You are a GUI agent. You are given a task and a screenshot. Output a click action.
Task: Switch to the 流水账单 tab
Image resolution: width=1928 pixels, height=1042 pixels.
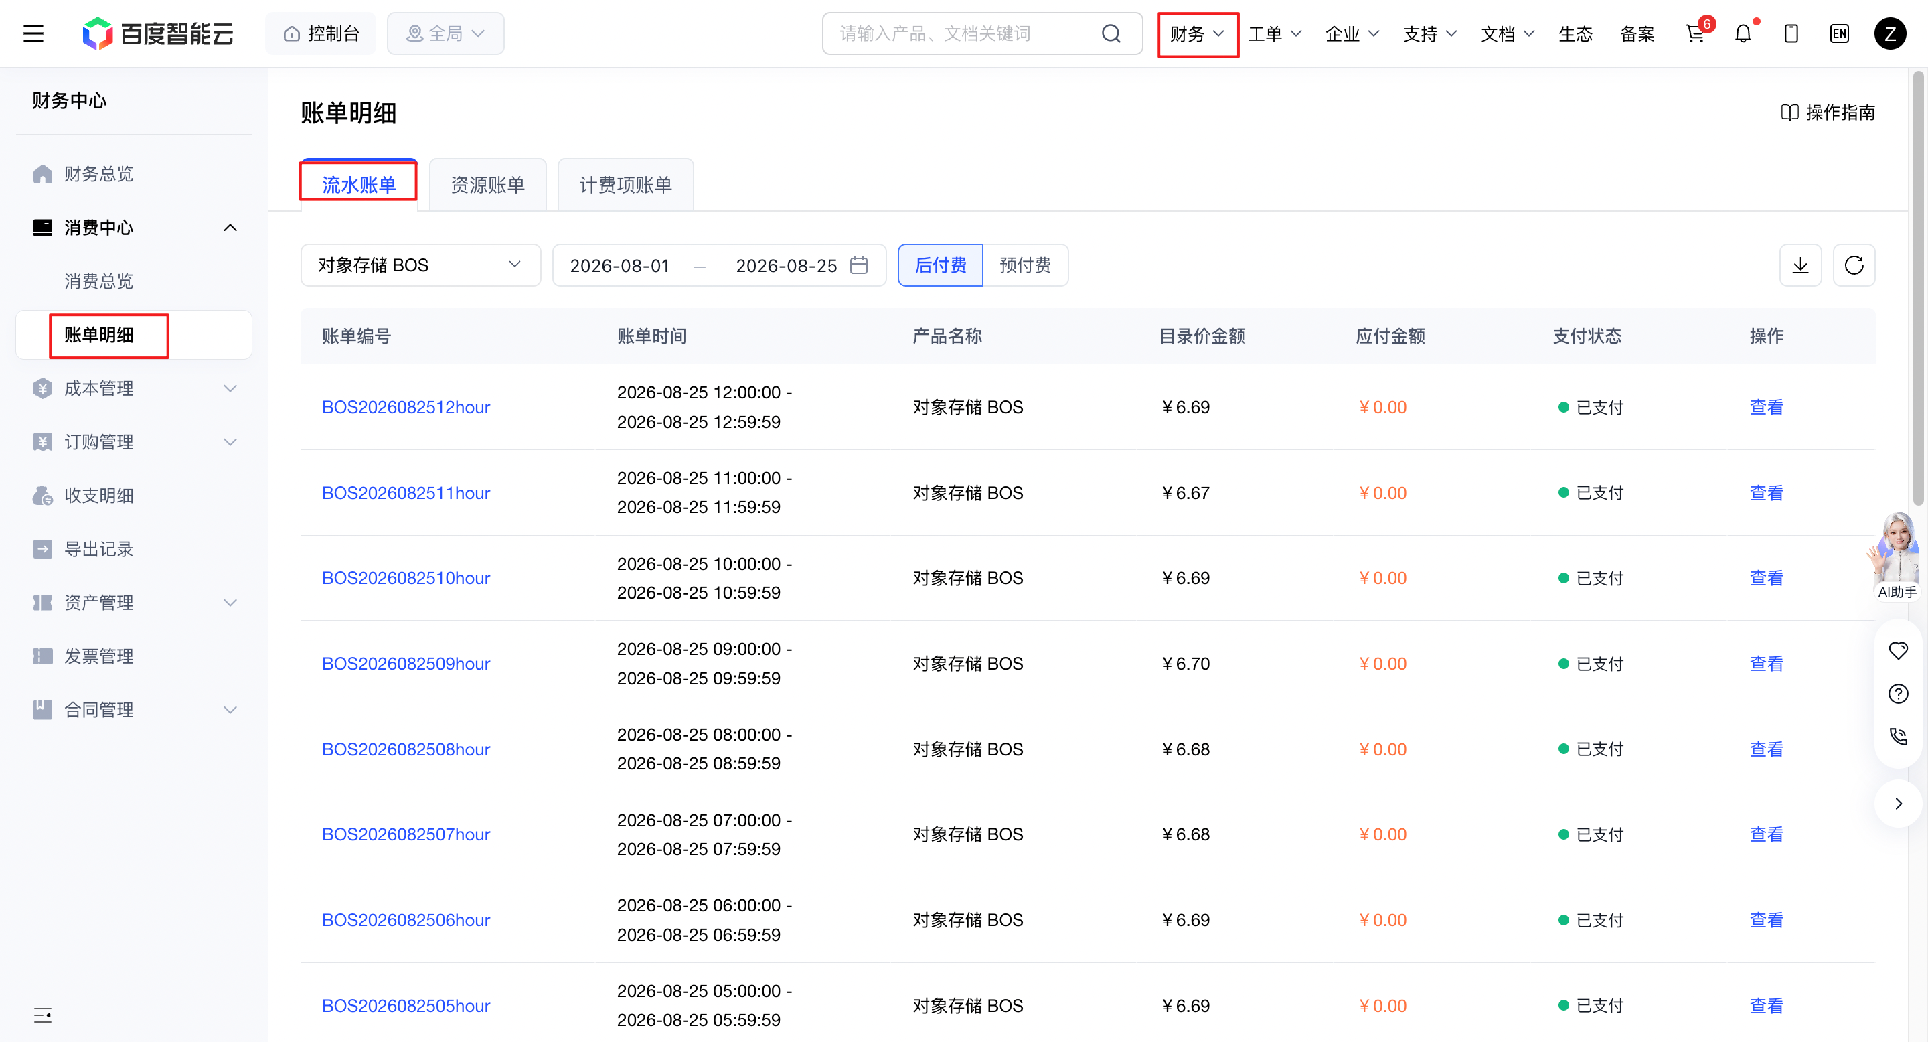[x=359, y=185]
